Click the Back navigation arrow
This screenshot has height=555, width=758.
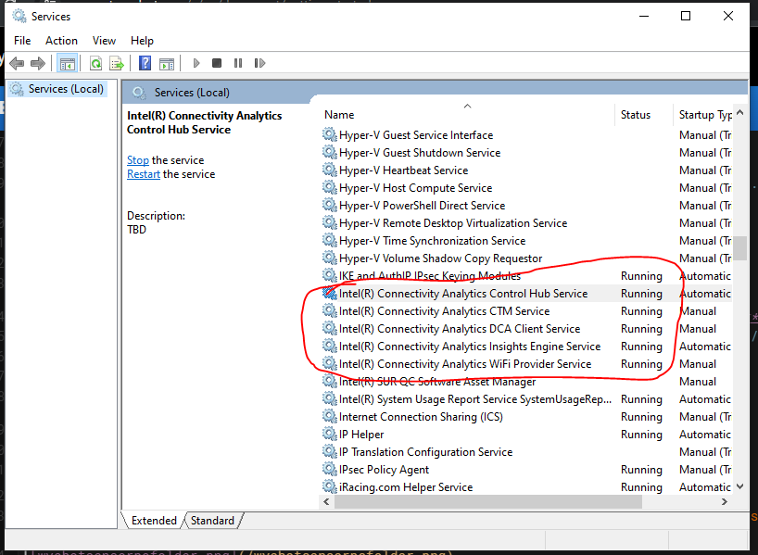click(x=17, y=63)
